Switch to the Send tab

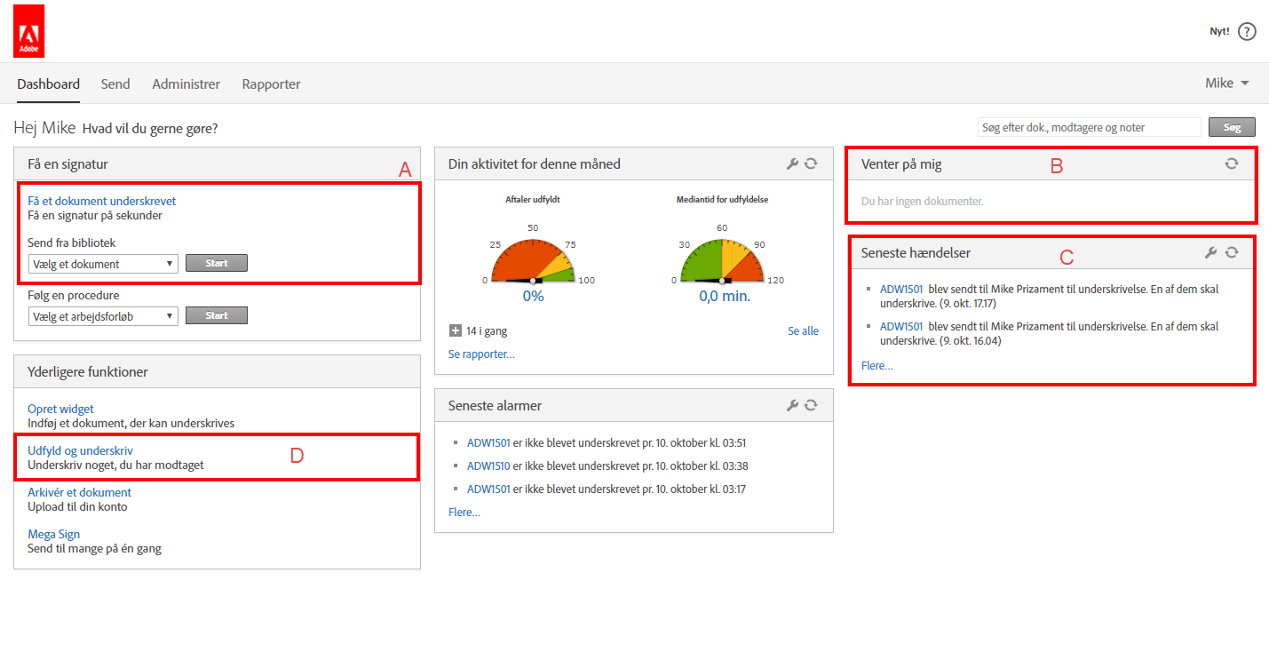click(115, 84)
